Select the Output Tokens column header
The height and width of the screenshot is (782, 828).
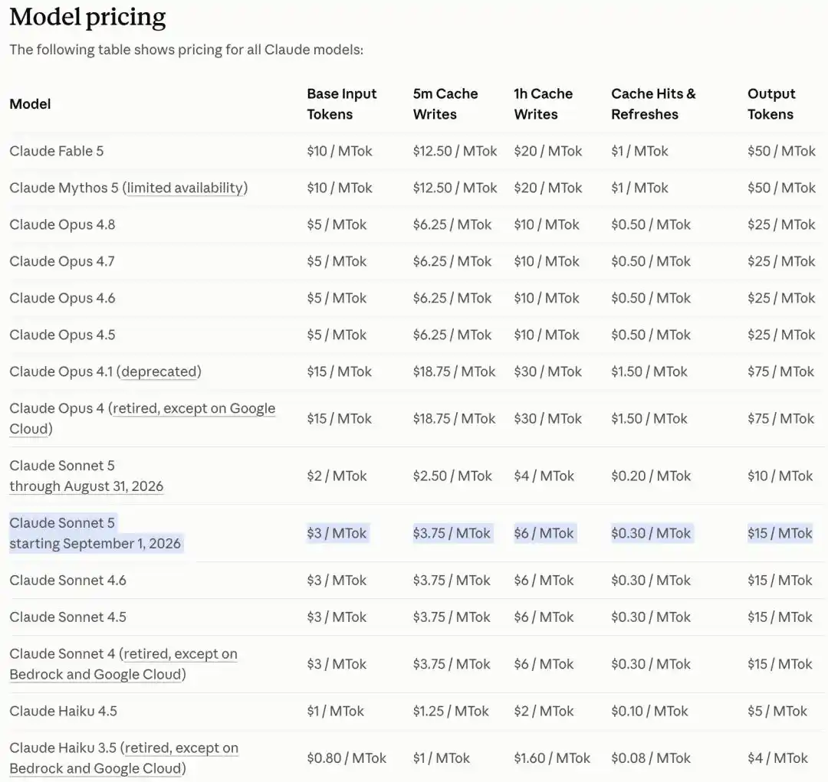(x=771, y=104)
